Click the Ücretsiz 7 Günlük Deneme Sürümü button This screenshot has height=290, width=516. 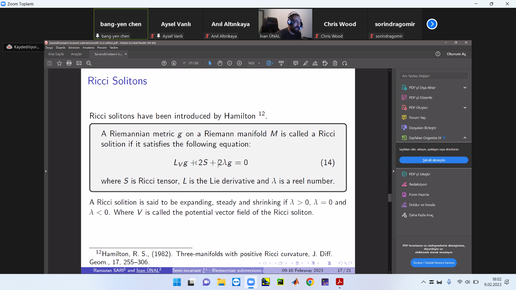(433, 263)
